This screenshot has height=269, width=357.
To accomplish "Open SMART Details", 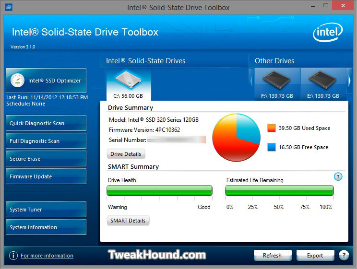I will tap(128, 221).
